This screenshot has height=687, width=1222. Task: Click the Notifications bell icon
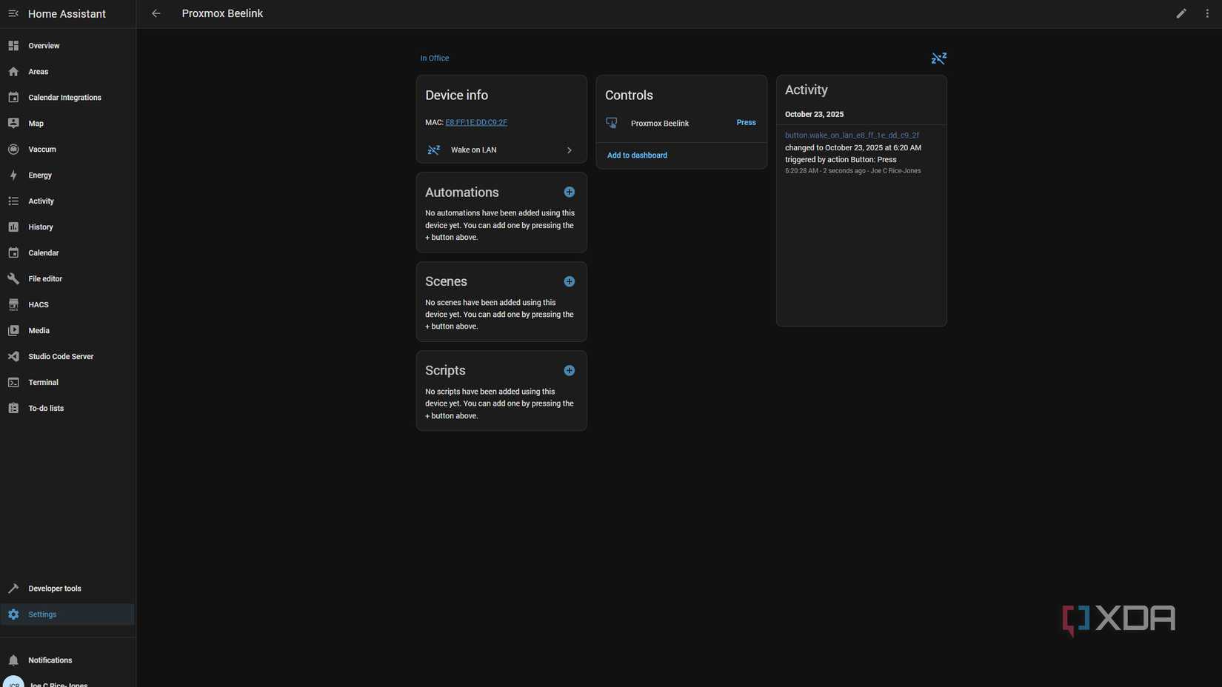13,660
